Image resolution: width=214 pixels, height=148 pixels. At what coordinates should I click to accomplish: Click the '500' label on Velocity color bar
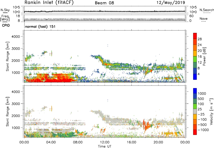tap(201, 99)
